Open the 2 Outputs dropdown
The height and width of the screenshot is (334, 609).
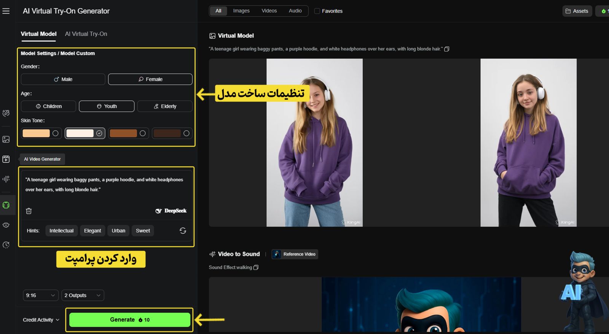coord(83,295)
